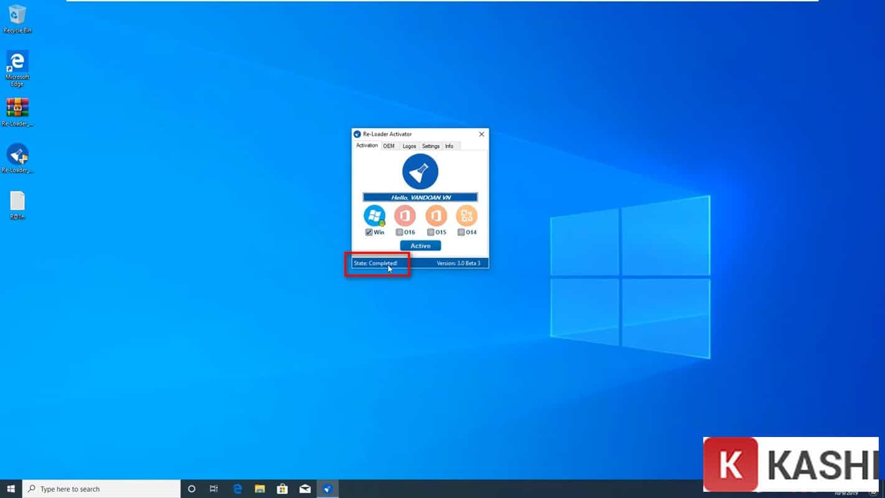The image size is (885, 498).
Task: Check the O14 checkbox
Action: click(461, 232)
